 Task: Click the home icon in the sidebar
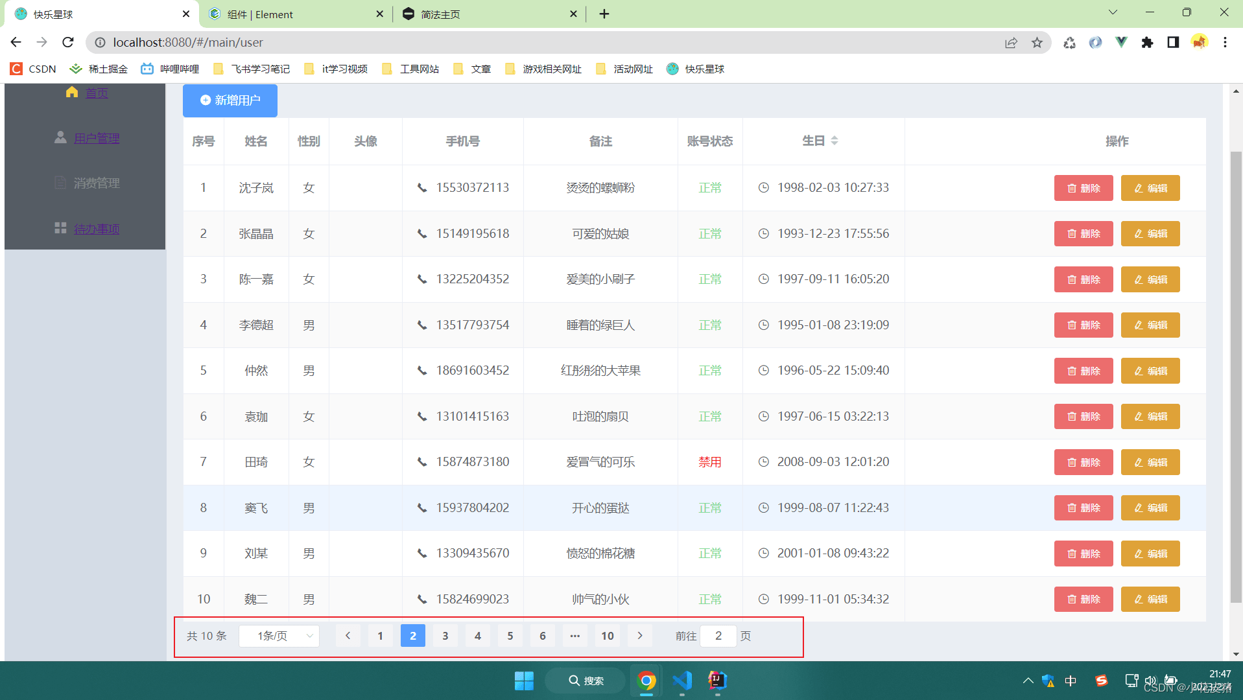pos(72,92)
